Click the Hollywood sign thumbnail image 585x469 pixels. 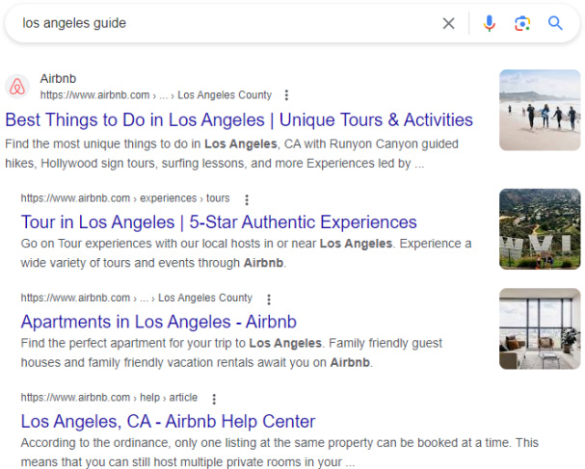(x=540, y=229)
